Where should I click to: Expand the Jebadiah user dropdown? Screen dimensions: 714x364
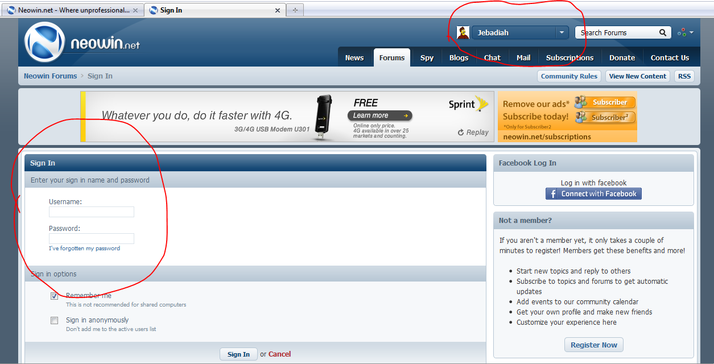(x=562, y=32)
